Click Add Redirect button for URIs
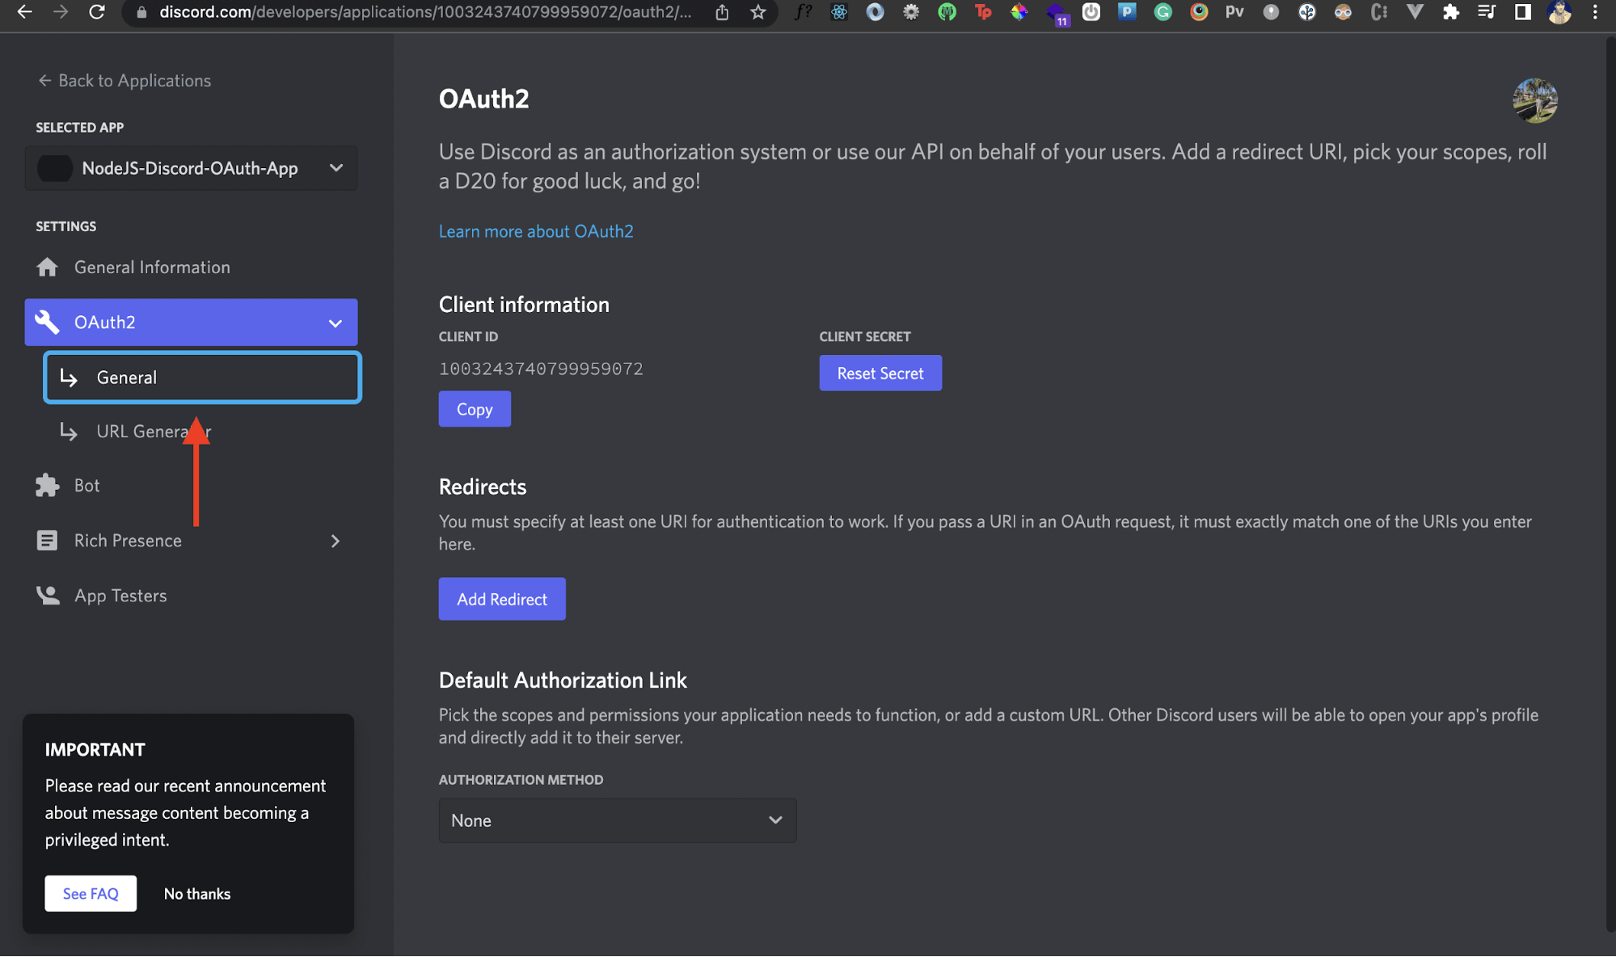 tap(502, 599)
